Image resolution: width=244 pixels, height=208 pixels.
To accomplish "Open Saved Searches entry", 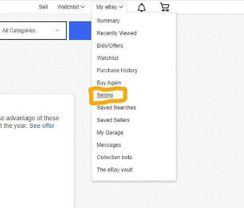I will 116,108.
